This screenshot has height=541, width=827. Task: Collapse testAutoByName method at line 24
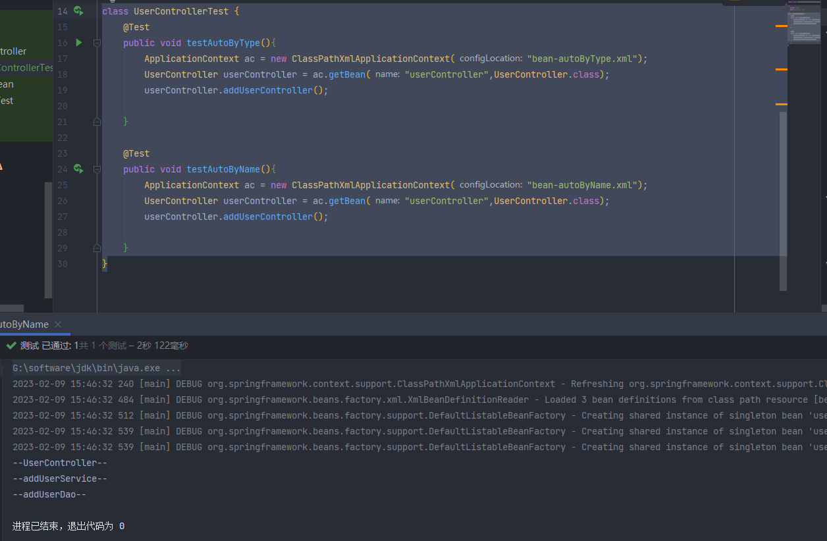click(97, 169)
